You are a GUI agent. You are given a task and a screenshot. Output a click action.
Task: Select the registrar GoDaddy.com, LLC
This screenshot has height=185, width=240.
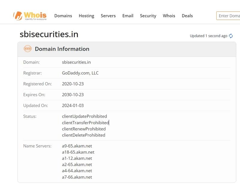point(80,73)
